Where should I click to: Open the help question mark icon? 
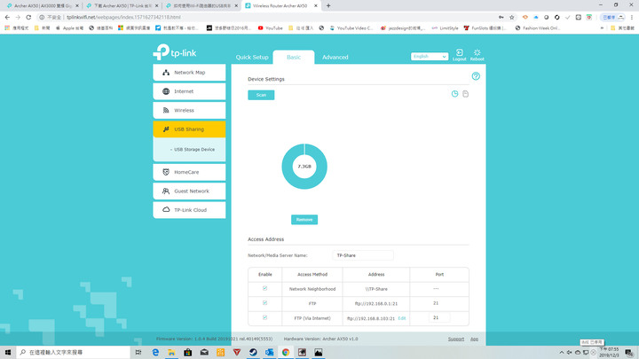[x=476, y=76]
